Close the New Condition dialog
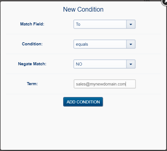 pyautogui.click(x=165, y=2)
